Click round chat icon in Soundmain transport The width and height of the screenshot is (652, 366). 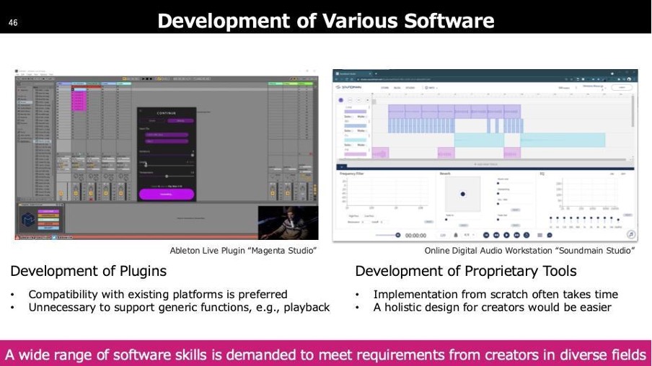[x=550, y=235]
